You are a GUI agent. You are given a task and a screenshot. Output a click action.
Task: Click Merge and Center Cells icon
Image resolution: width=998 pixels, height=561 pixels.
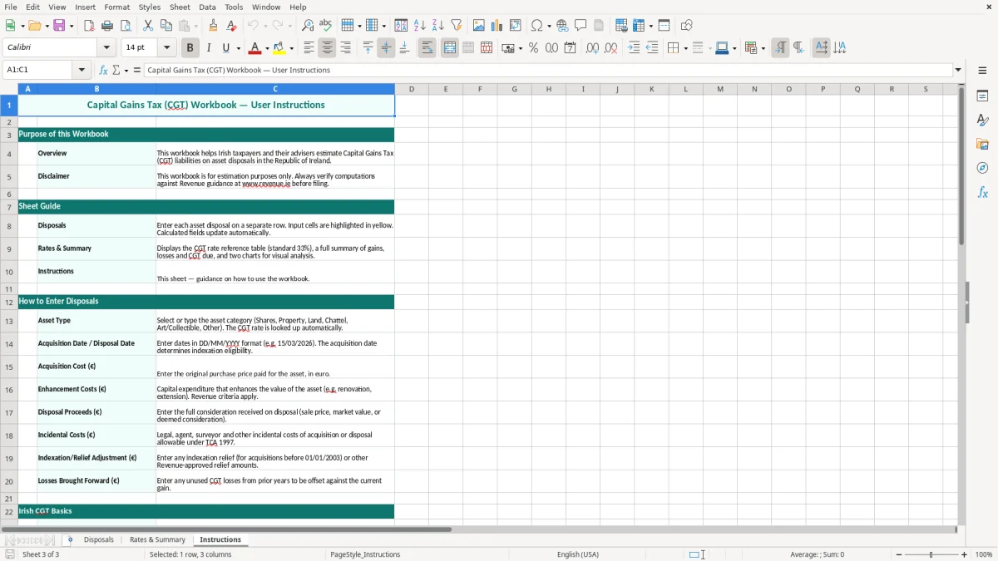tap(450, 48)
